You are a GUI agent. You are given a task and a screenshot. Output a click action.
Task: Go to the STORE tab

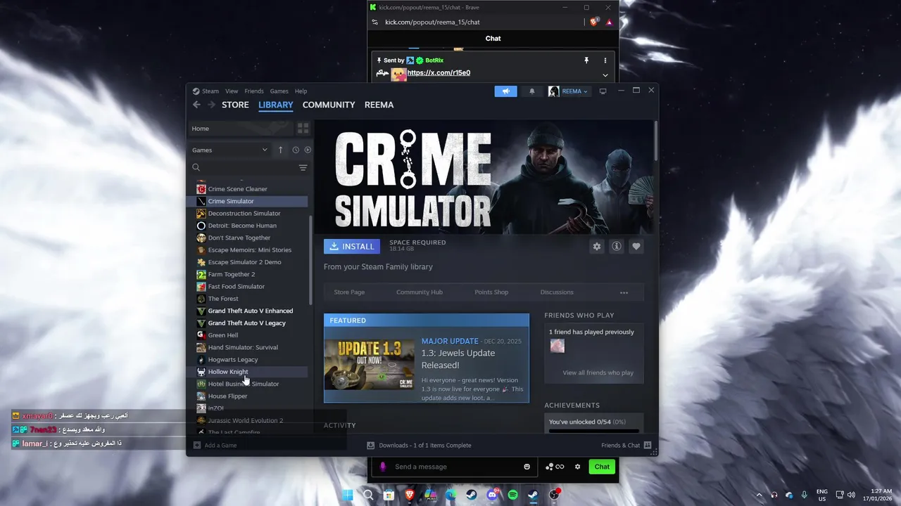point(235,105)
